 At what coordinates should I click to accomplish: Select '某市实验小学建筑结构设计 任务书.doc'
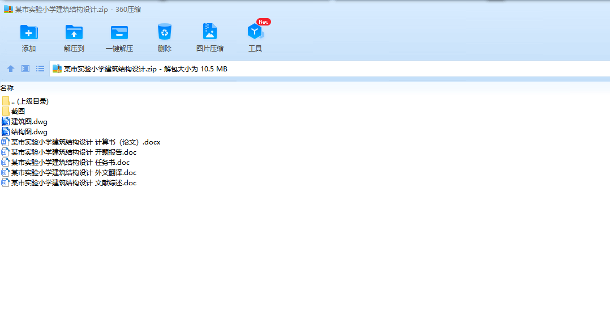click(x=70, y=163)
